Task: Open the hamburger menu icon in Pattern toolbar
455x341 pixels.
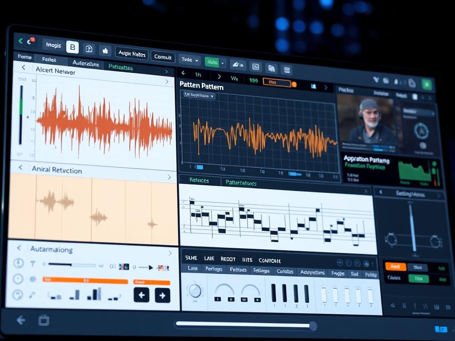Action: click(287, 69)
